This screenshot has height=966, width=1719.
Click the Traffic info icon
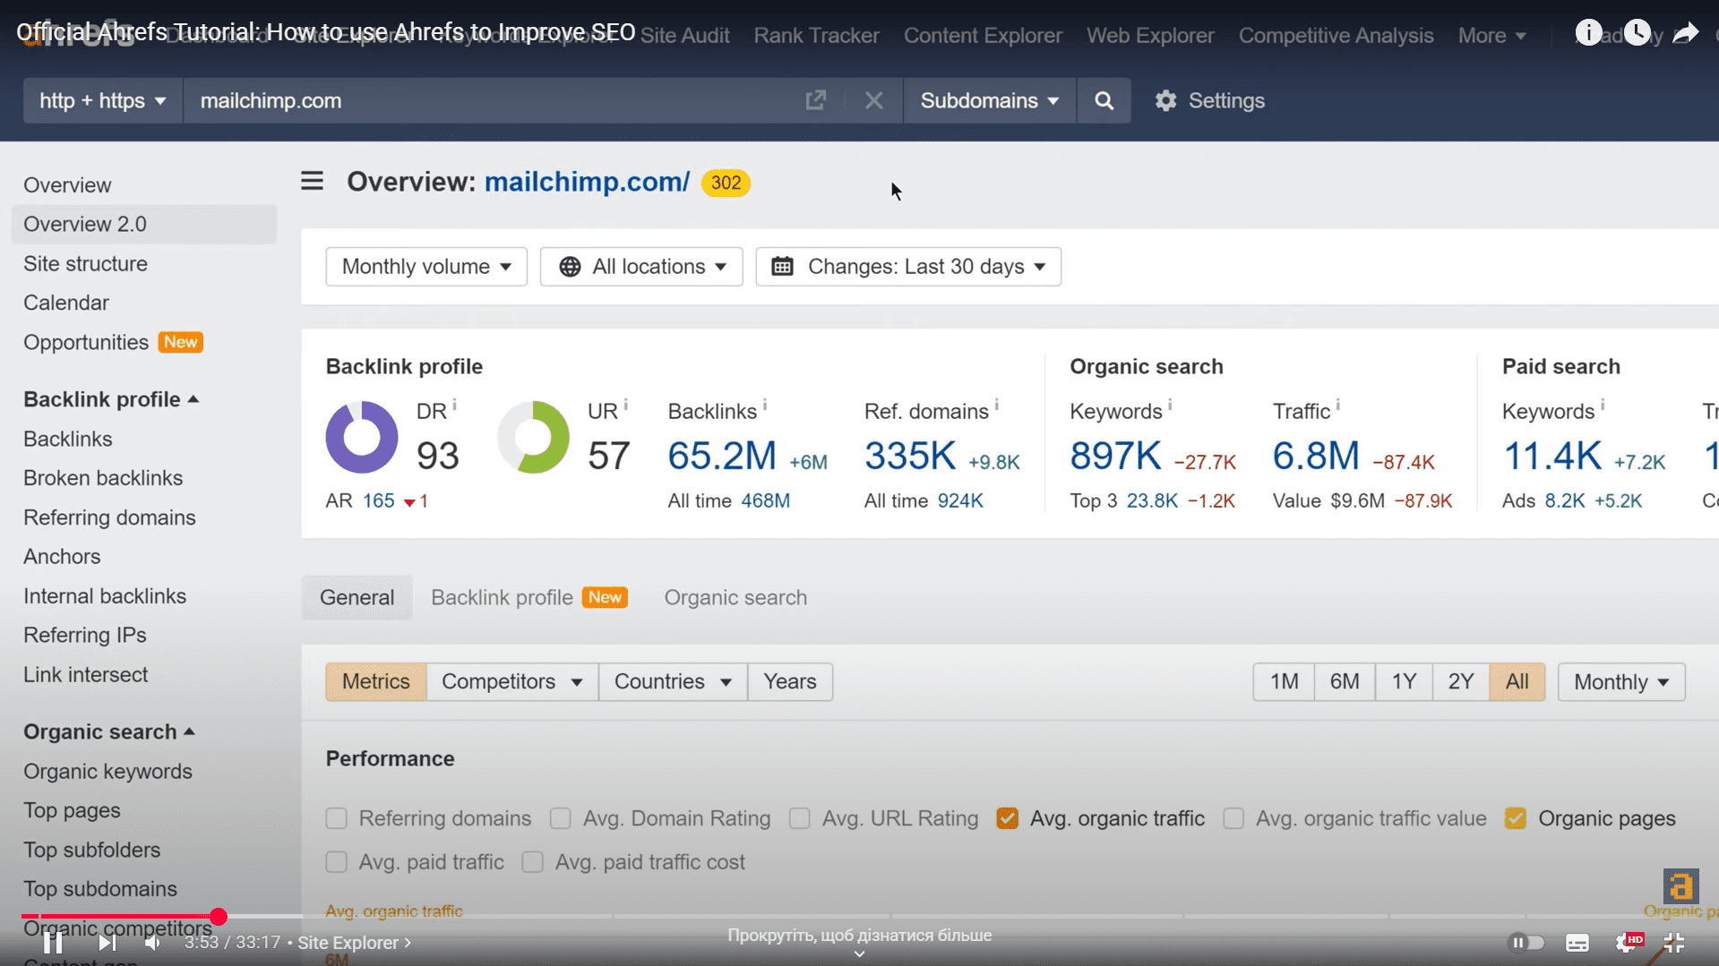pos(1337,406)
